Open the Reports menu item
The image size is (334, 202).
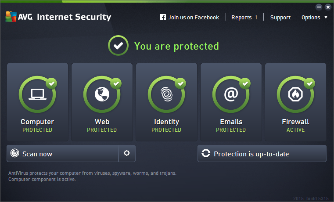click(241, 18)
